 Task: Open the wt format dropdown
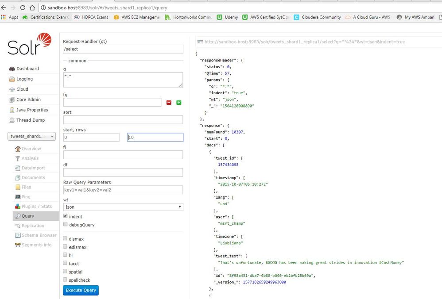pyautogui.click(x=123, y=207)
